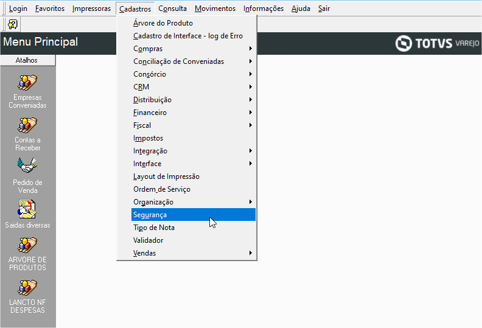
Task: Expand the Distribuição submenu
Action: point(194,100)
